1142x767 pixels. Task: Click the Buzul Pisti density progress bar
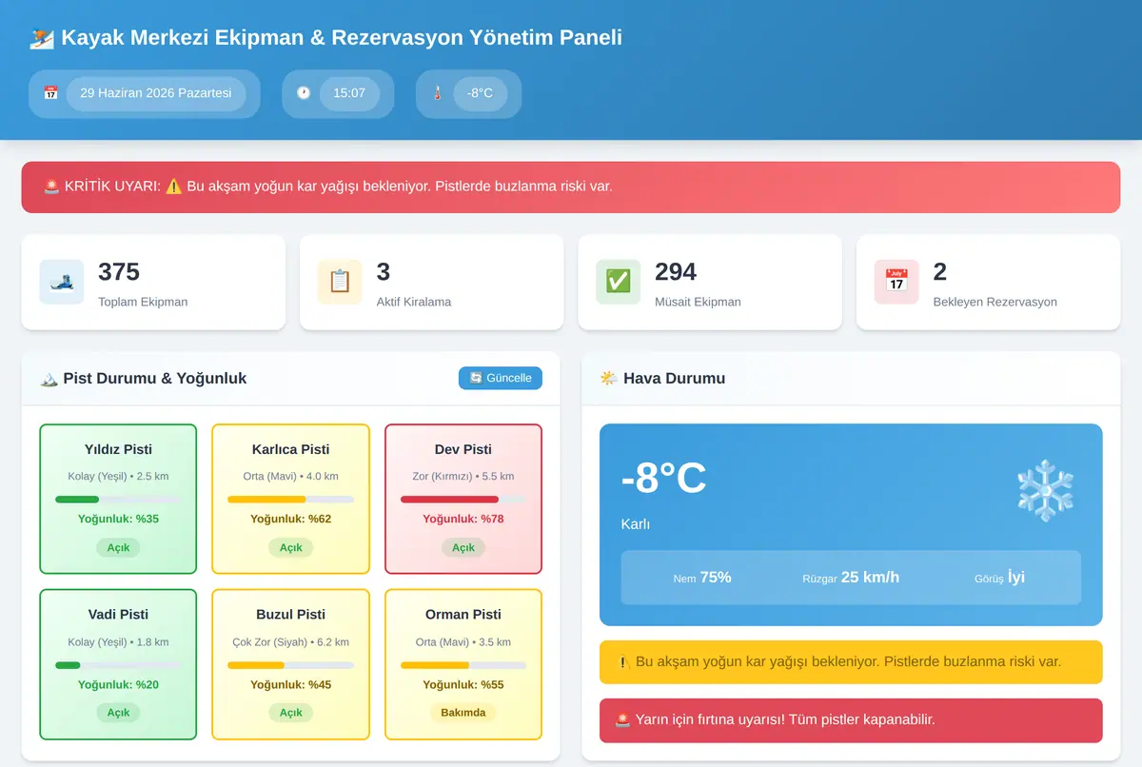[x=290, y=665]
